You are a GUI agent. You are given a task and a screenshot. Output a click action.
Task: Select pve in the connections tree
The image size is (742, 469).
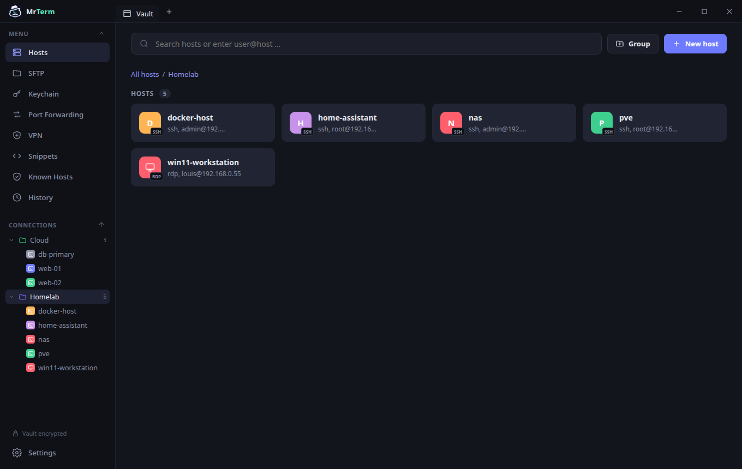(x=57, y=353)
